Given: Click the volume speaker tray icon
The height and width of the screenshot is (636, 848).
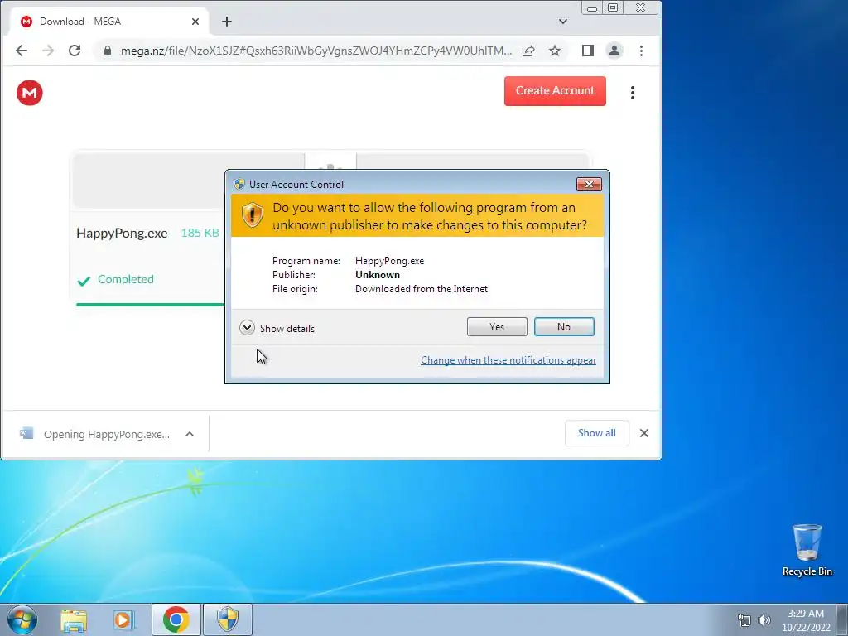Looking at the screenshot, I should click(764, 620).
